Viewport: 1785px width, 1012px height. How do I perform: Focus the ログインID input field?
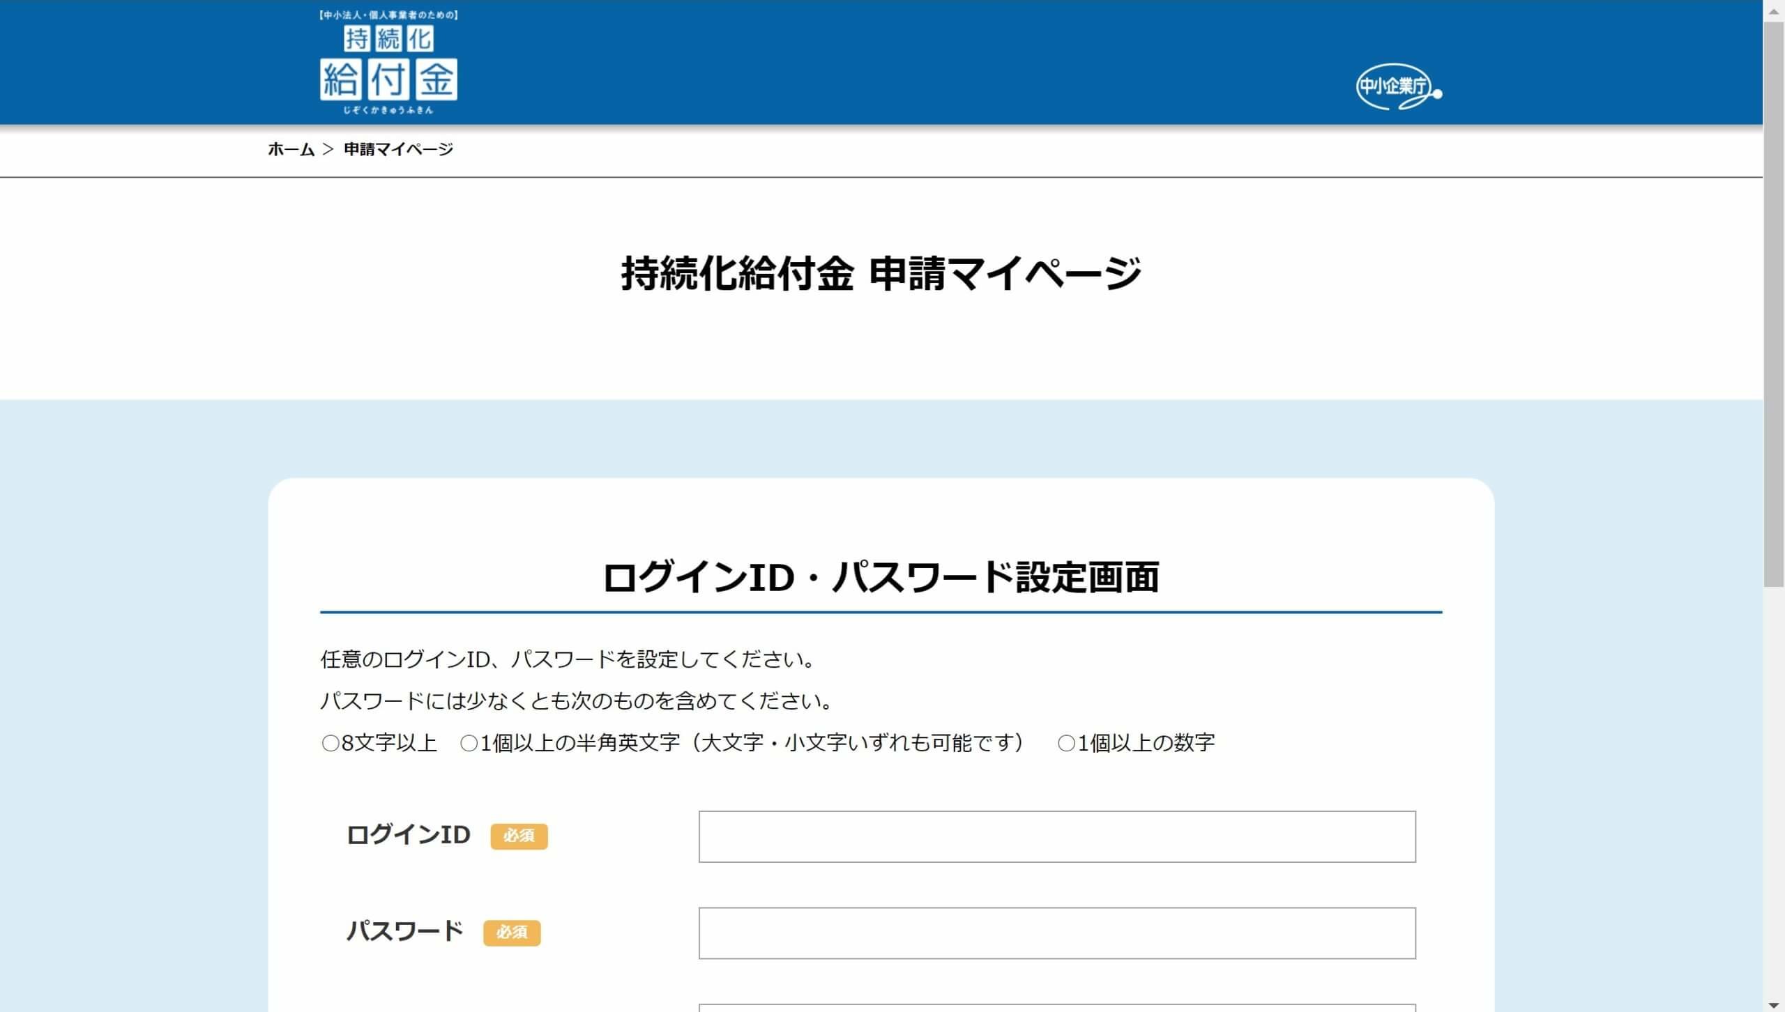click(1057, 836)
